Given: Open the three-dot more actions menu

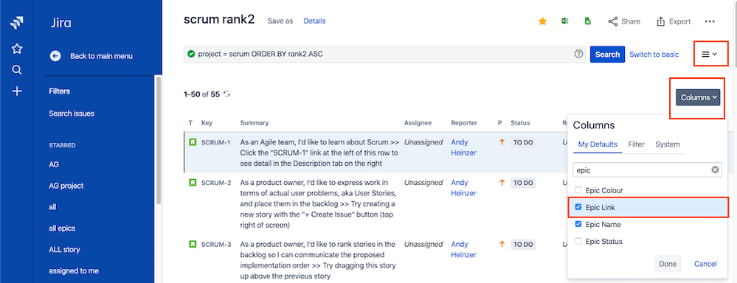Looking at the screenshot, I should click(x=710, y=21).
